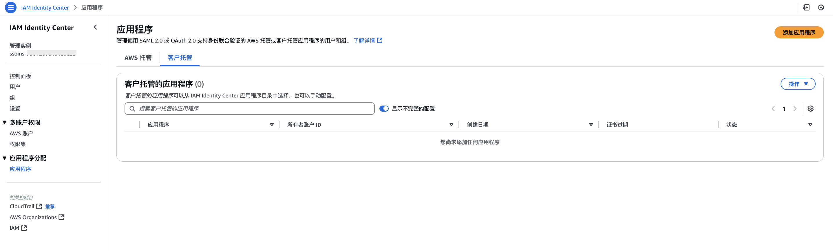Click 您尚未添加任何应用程序 empty message

pos(470,142)
